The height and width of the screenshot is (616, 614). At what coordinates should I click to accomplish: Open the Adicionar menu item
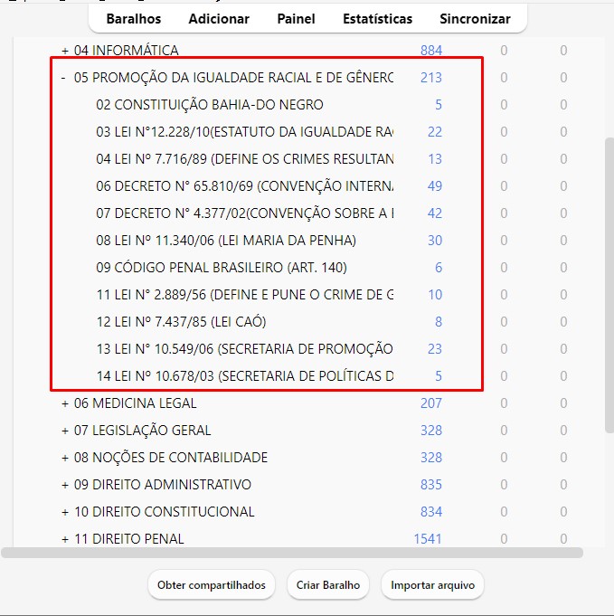pos(219,19)
